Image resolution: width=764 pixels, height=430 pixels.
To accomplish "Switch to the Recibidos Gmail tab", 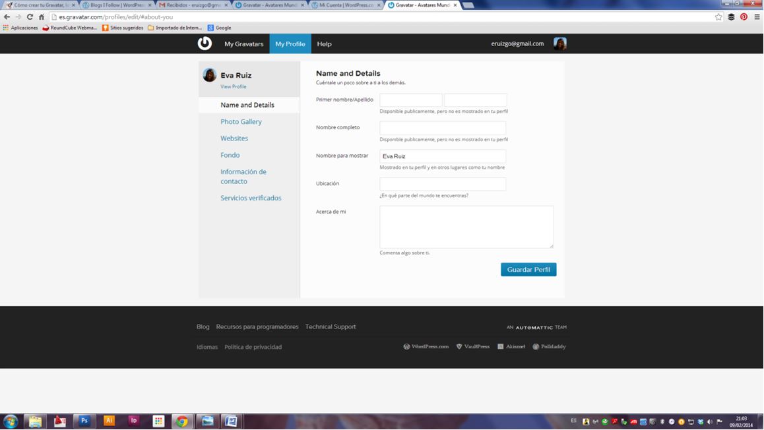I will click(x=193, y=5).
